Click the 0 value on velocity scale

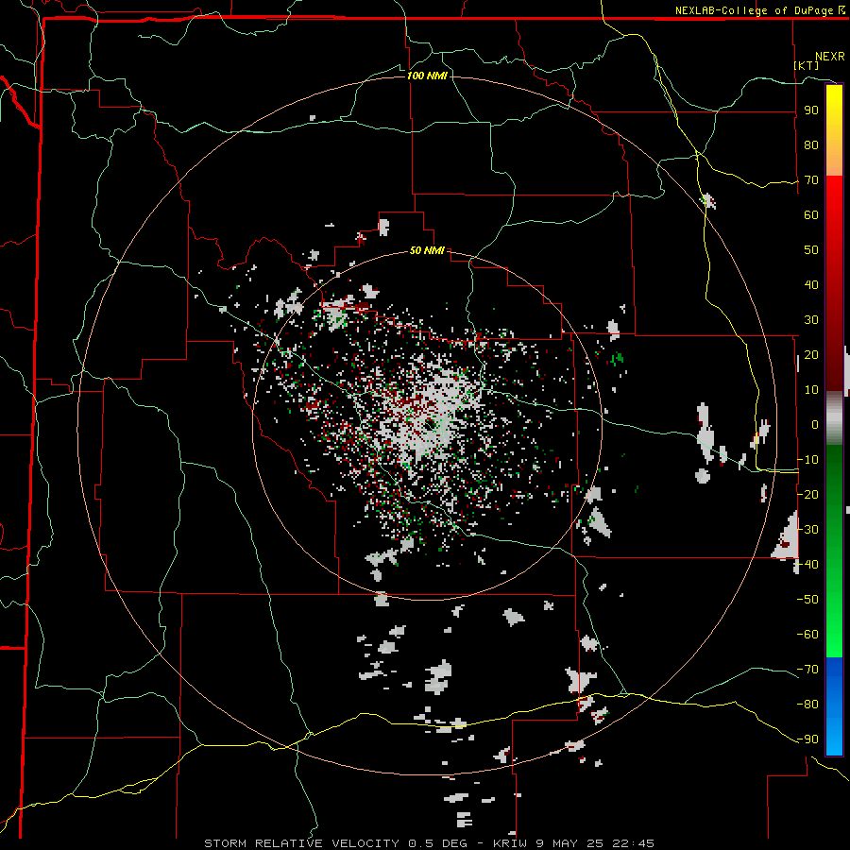[815, 425]
